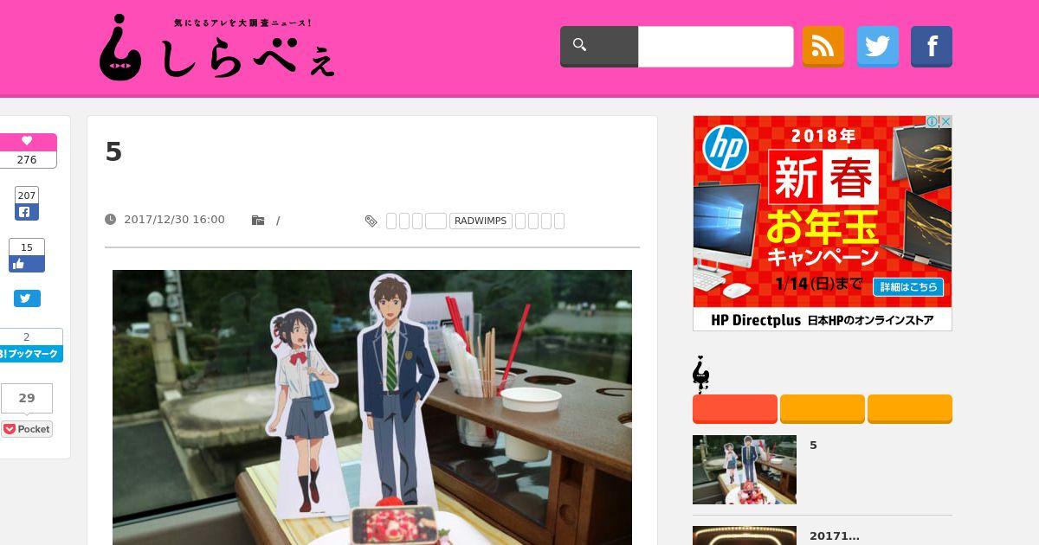1039x545 pixels.
Task: Close the HP ad with X icon
Action: pos(945,122)
